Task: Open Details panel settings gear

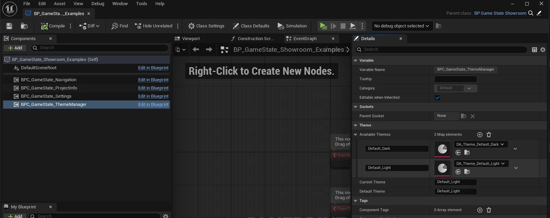Action: pyautogui.click(x=543, y=50)
